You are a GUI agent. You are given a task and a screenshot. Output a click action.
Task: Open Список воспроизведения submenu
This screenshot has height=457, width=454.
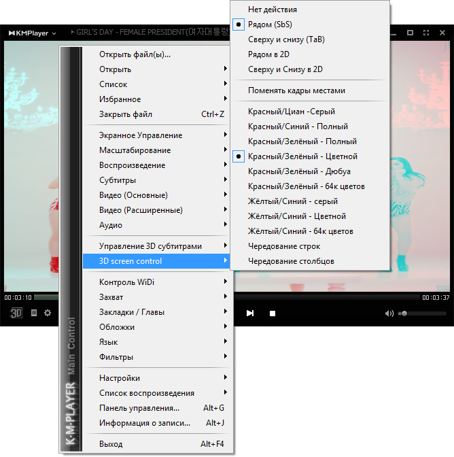click(x=157, y=393)
